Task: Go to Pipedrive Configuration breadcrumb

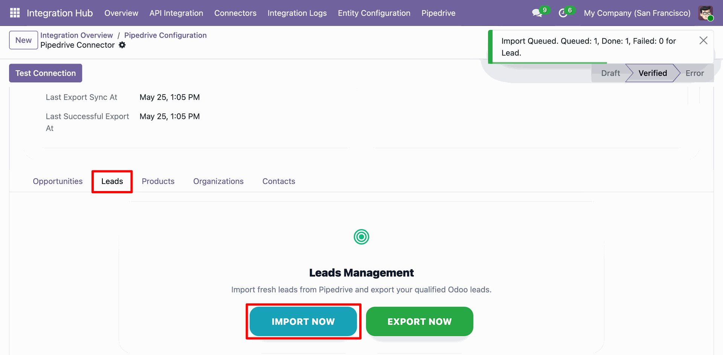Action: pyautogui.click(x=165, y=35)
